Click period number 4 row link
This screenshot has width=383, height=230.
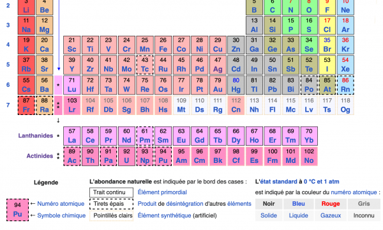click(x=8, y=45)
